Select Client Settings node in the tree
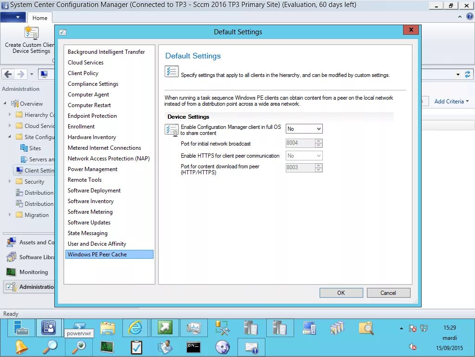Screen dimensions: 475x357 pos(35,171)
